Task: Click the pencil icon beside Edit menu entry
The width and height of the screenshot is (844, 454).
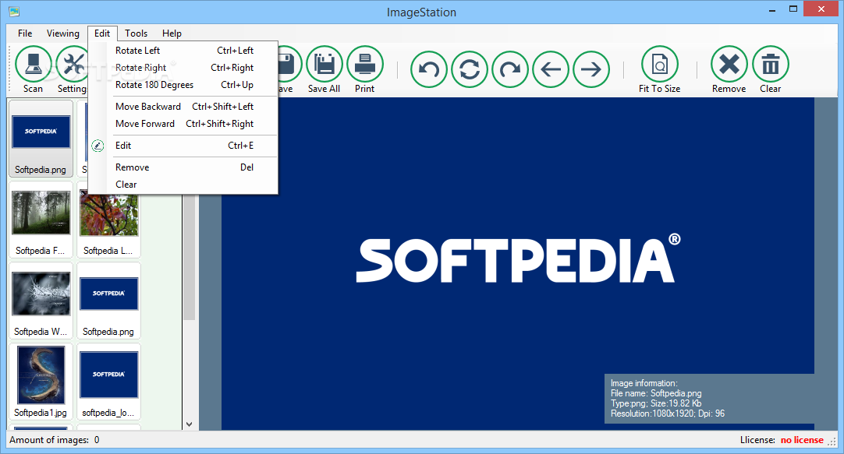Action: [x=98, y=146]
